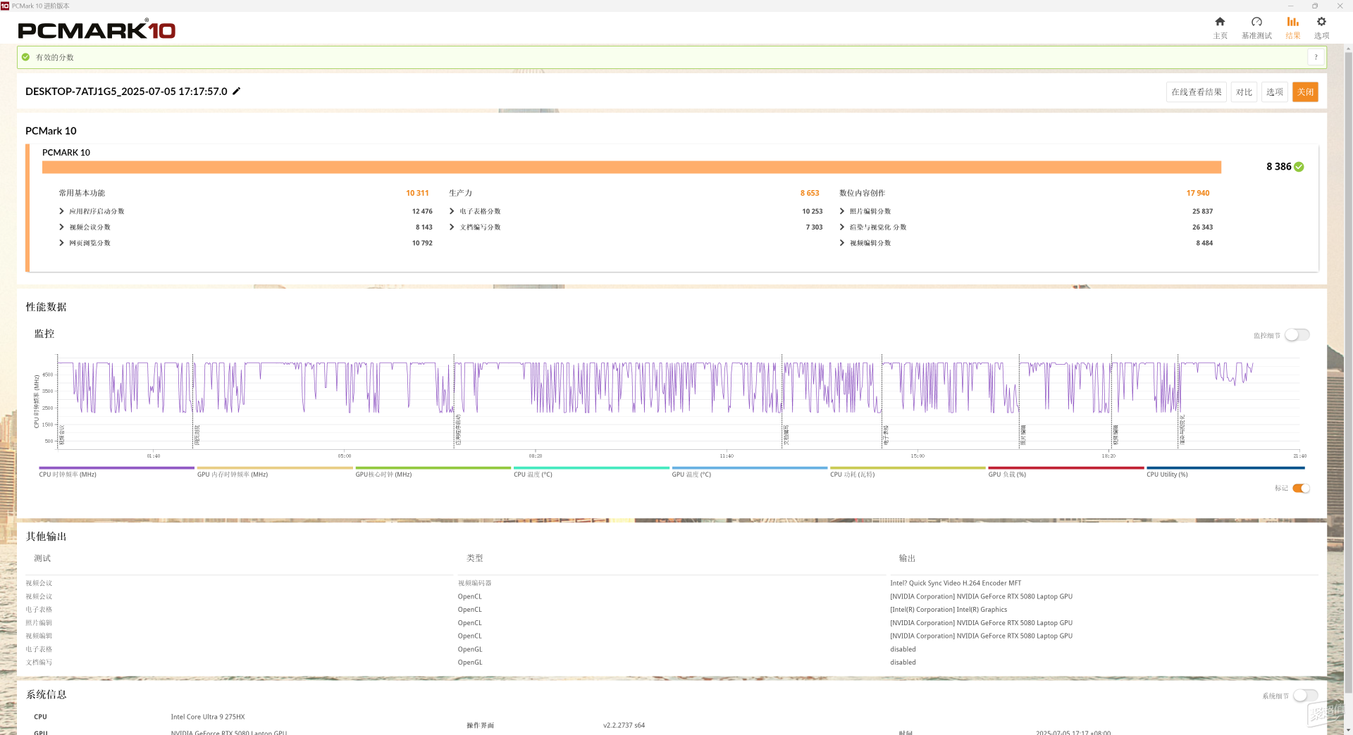This screenshot has width=1353, height=735.
Task: Expand 文档编写分数 row
Action: point(452,227)
